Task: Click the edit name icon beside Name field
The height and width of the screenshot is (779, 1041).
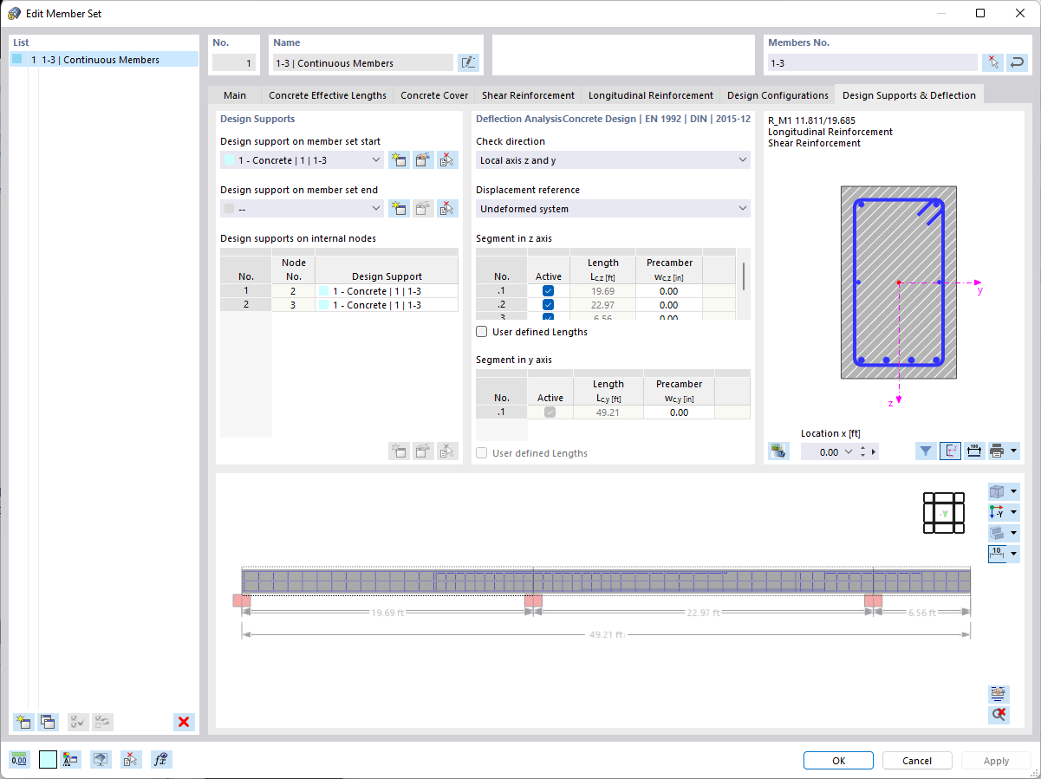Action: (468, 62)
